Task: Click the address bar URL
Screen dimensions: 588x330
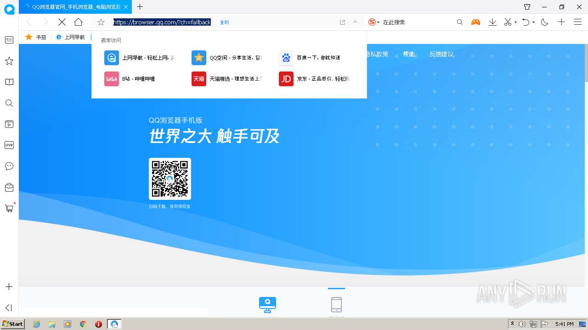Action: point(162,22)
